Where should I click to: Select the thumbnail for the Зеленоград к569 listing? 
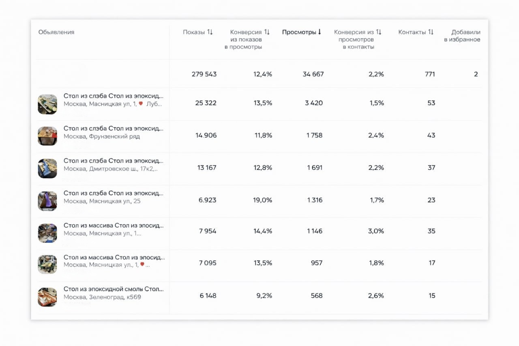(x=47, y=297)
